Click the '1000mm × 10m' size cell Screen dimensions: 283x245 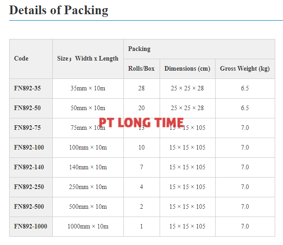click(88, 226)
